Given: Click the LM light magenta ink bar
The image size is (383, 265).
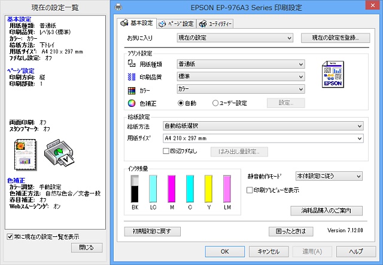Looking at the screenshot, I should click(227, 189).
